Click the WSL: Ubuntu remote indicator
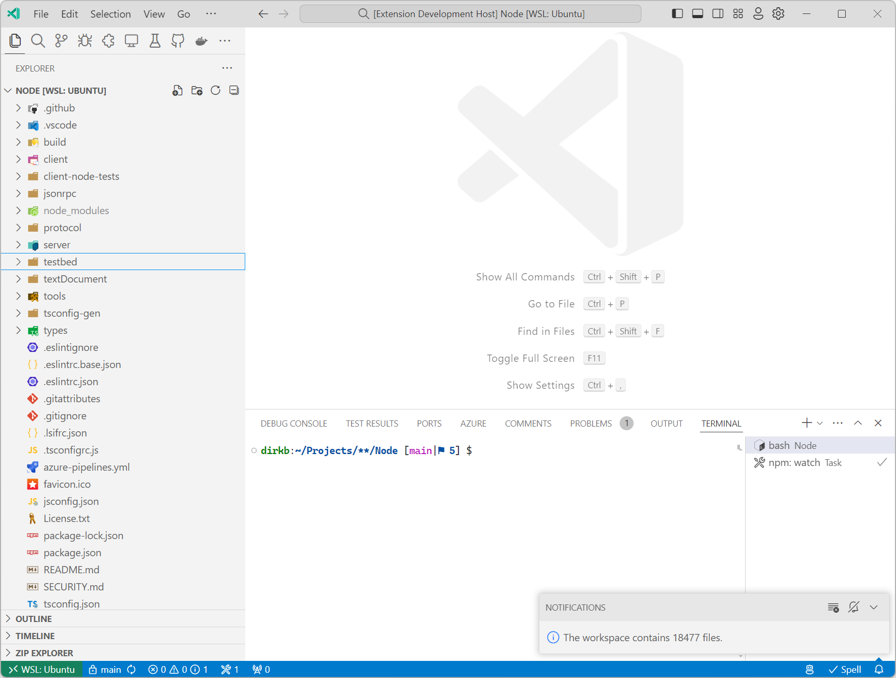896x678 pixels. (41, 669)
